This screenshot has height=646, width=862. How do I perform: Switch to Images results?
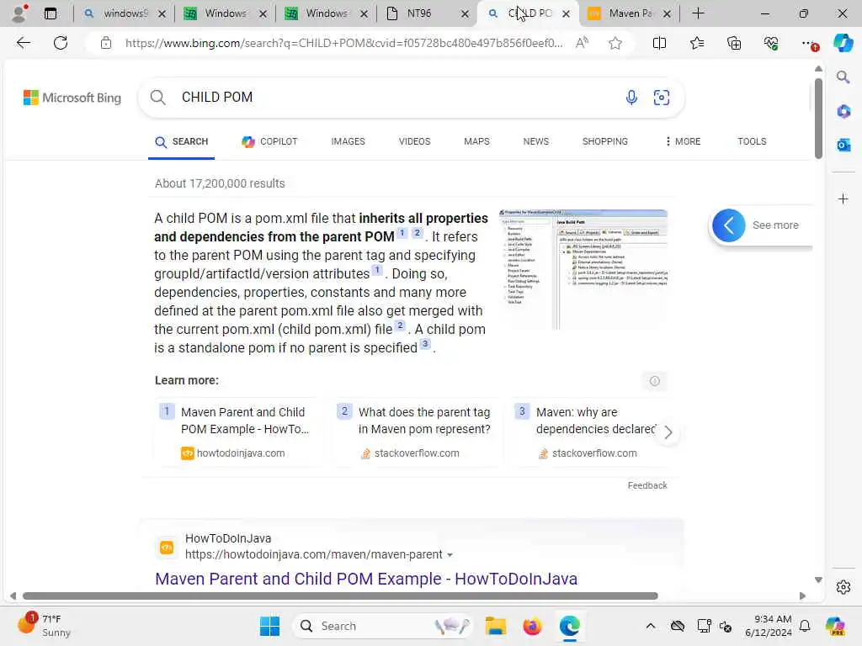[348, 141]
